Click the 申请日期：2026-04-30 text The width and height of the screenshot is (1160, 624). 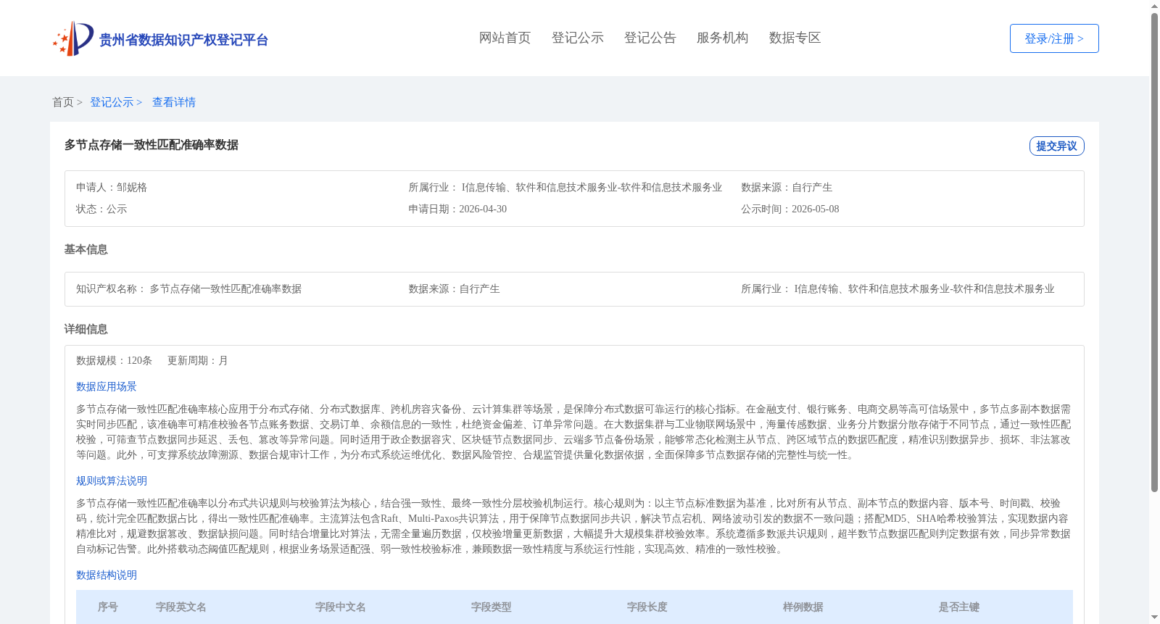[x=457, y=209]
